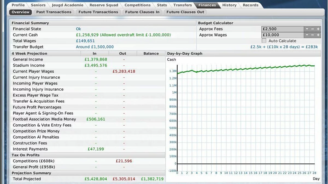The image size is (328, 184).
Task: Select the Reserve Squad tab
Action: point(104,5)
